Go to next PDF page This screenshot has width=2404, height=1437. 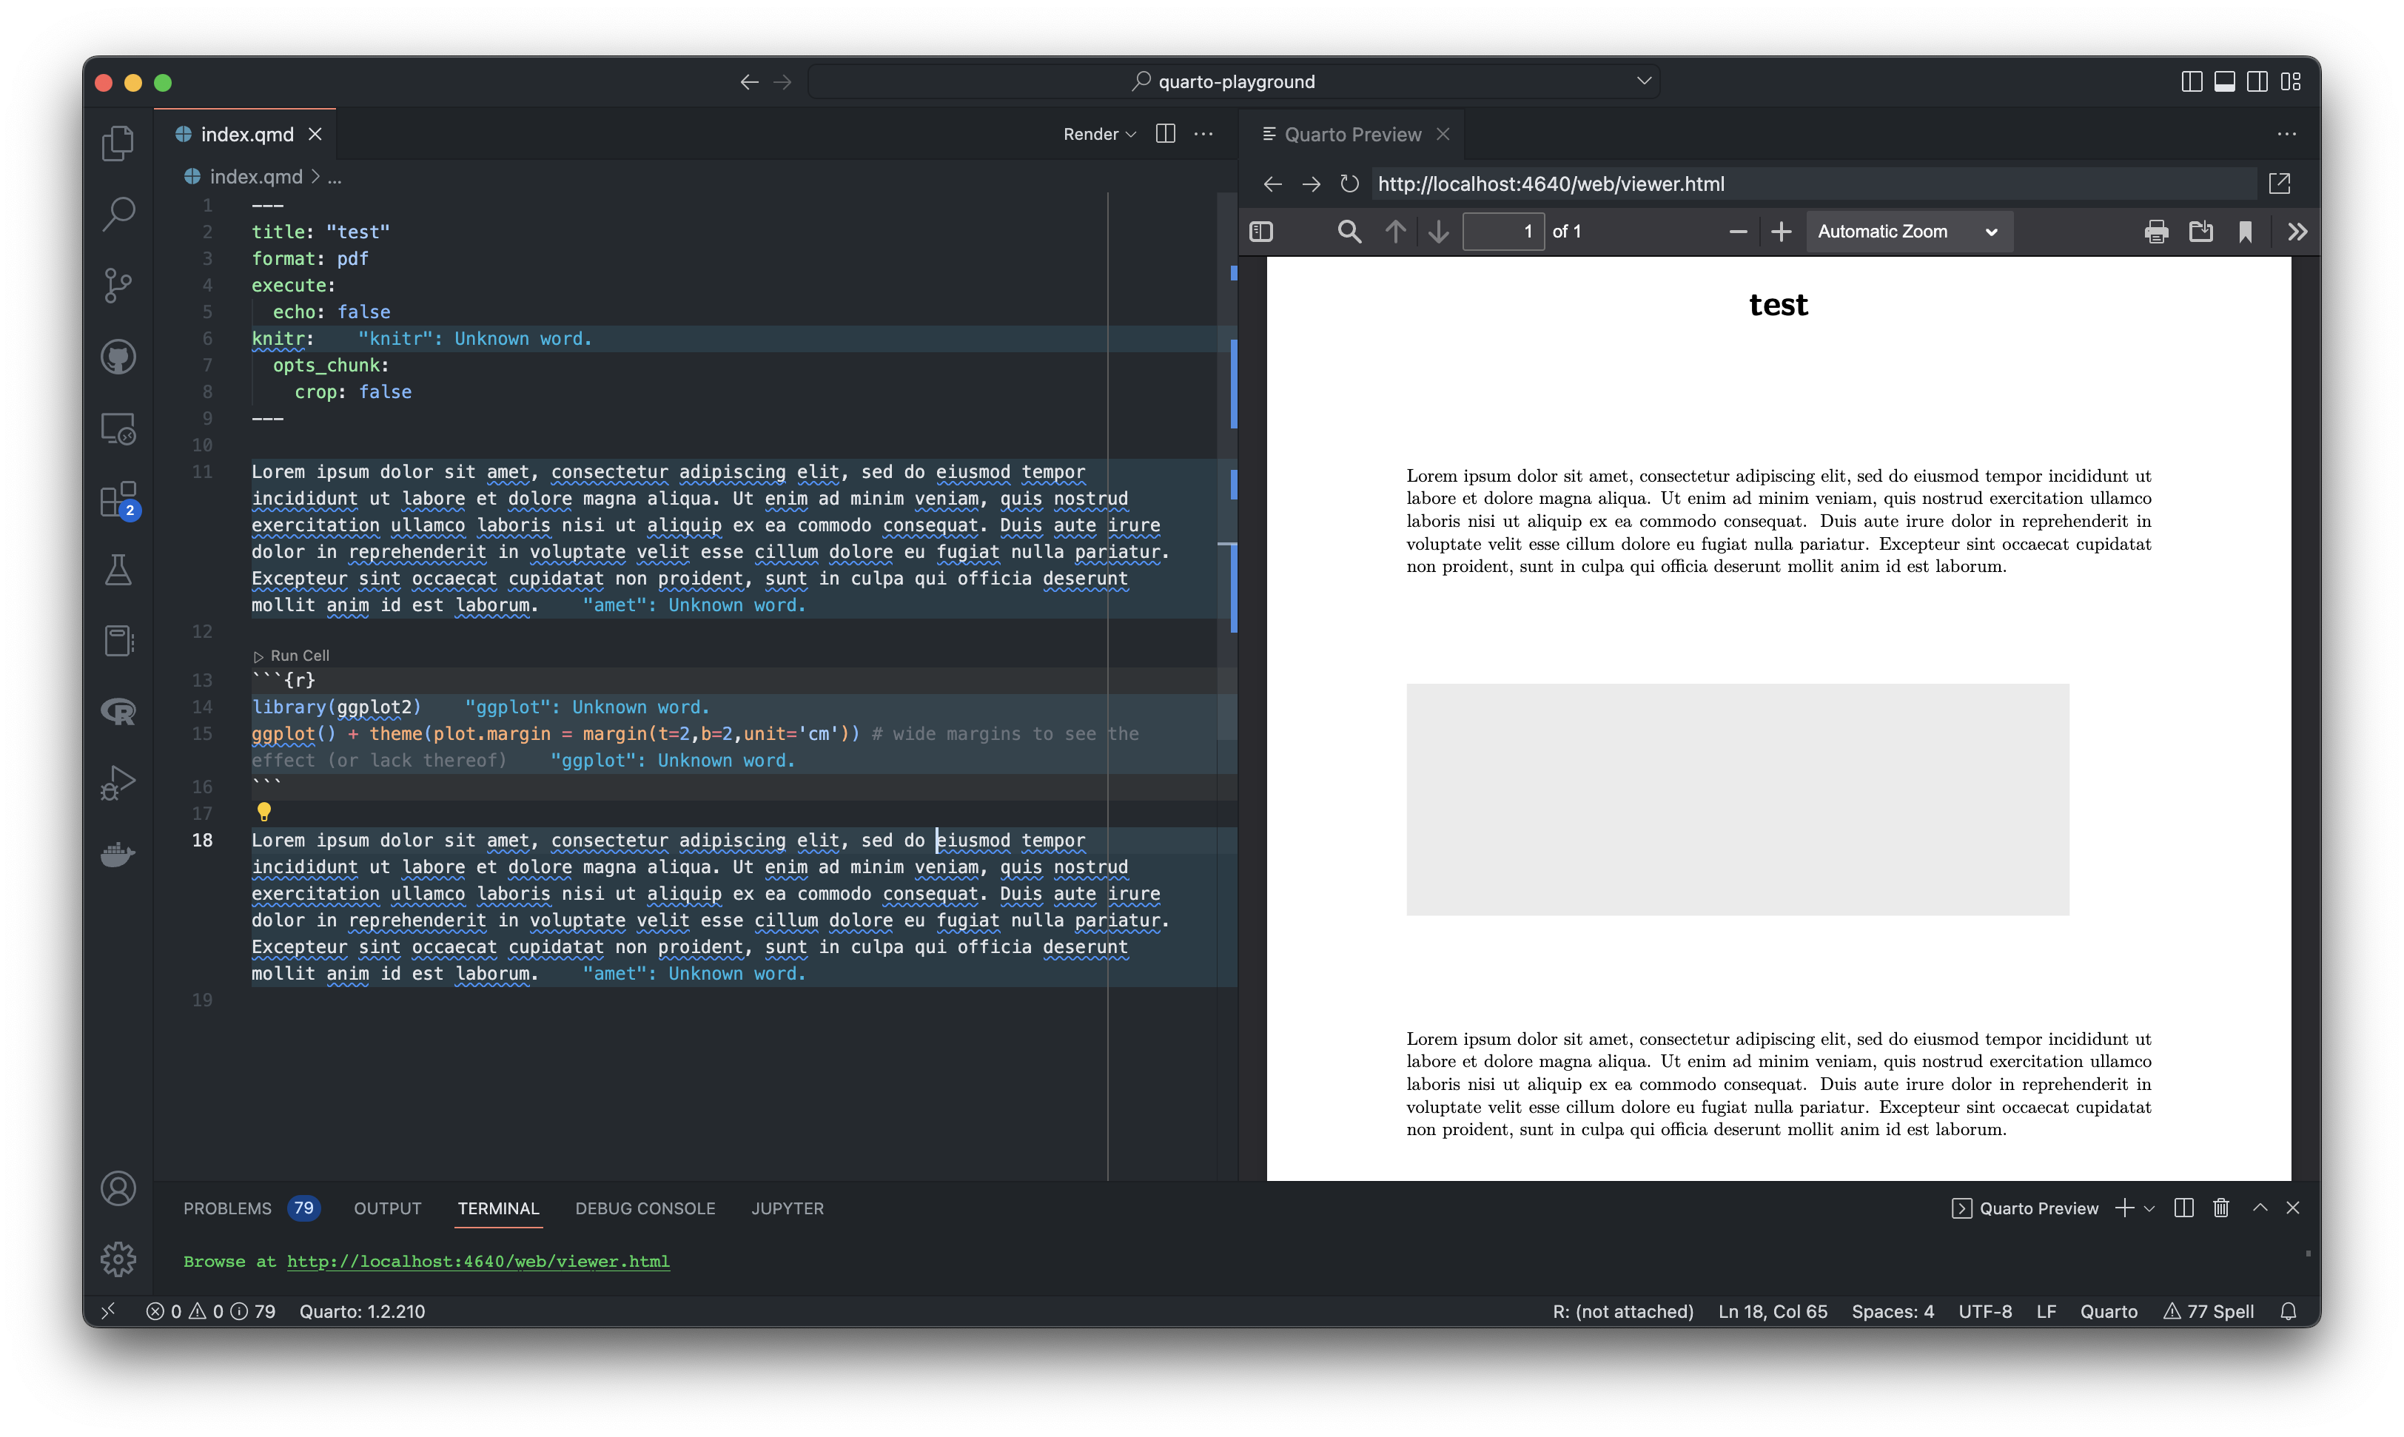1438,232
